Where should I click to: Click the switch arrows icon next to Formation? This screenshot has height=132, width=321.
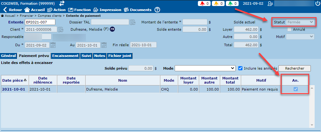click(x=62, y=3)
